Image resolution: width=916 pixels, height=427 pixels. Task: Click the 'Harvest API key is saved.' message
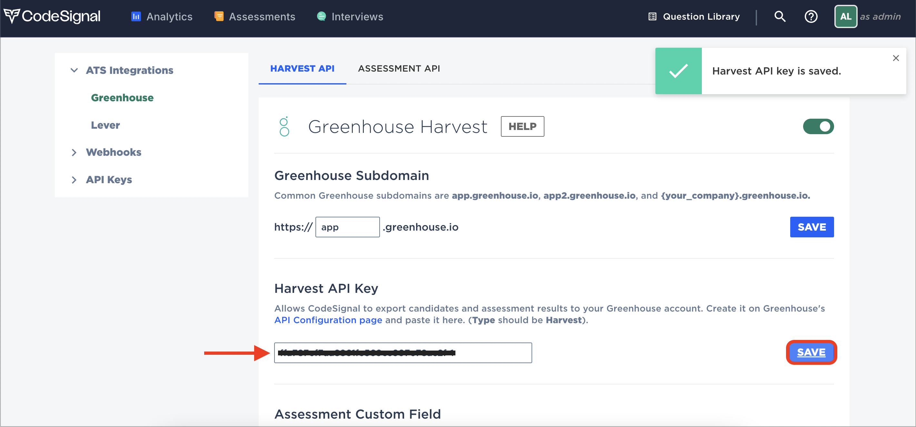[777, 71]
